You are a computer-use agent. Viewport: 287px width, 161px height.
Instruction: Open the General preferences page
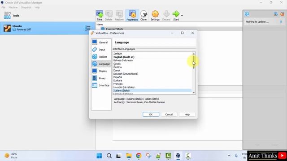point(101,42)
